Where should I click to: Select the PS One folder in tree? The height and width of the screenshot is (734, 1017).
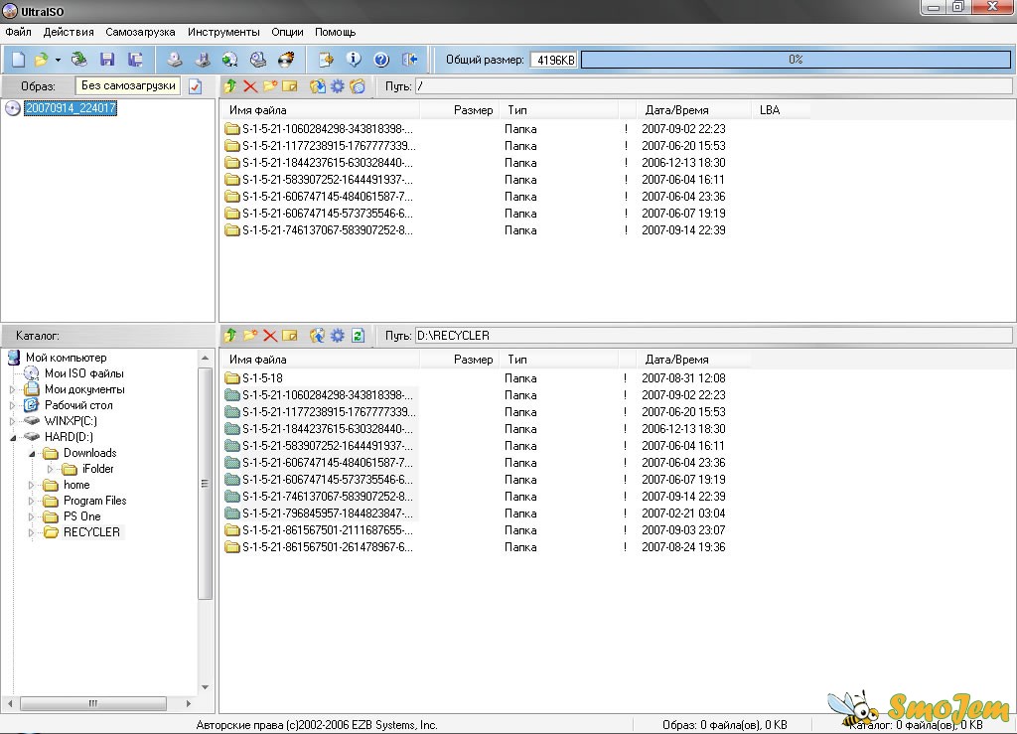point(81,516)
